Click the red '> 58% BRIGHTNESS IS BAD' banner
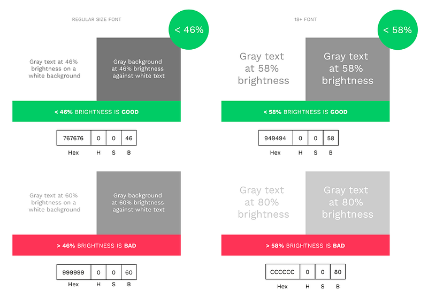The image size is (428, 298). pyautogui.click(x=305, y=245)
